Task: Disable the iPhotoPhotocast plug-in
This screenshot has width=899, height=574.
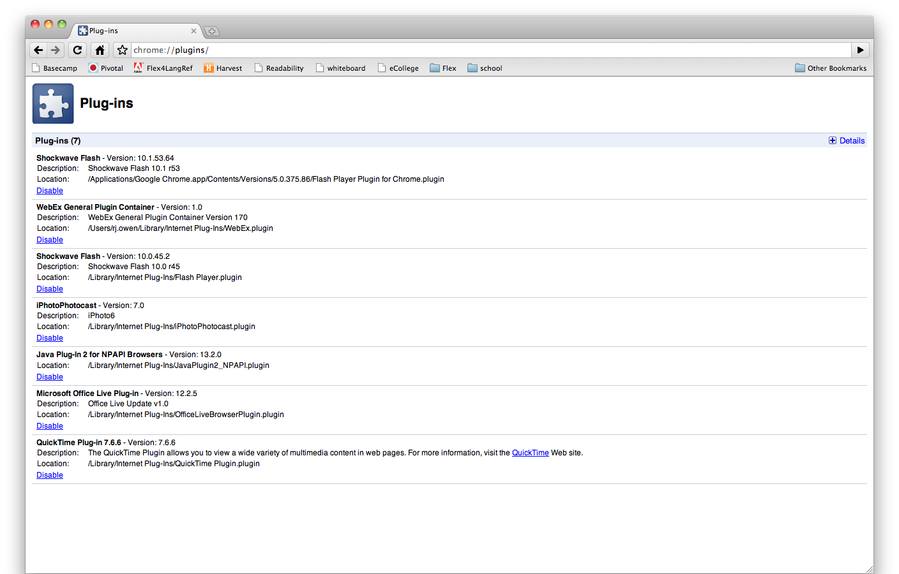Action: pyautogui.click(x=50, y=338)
